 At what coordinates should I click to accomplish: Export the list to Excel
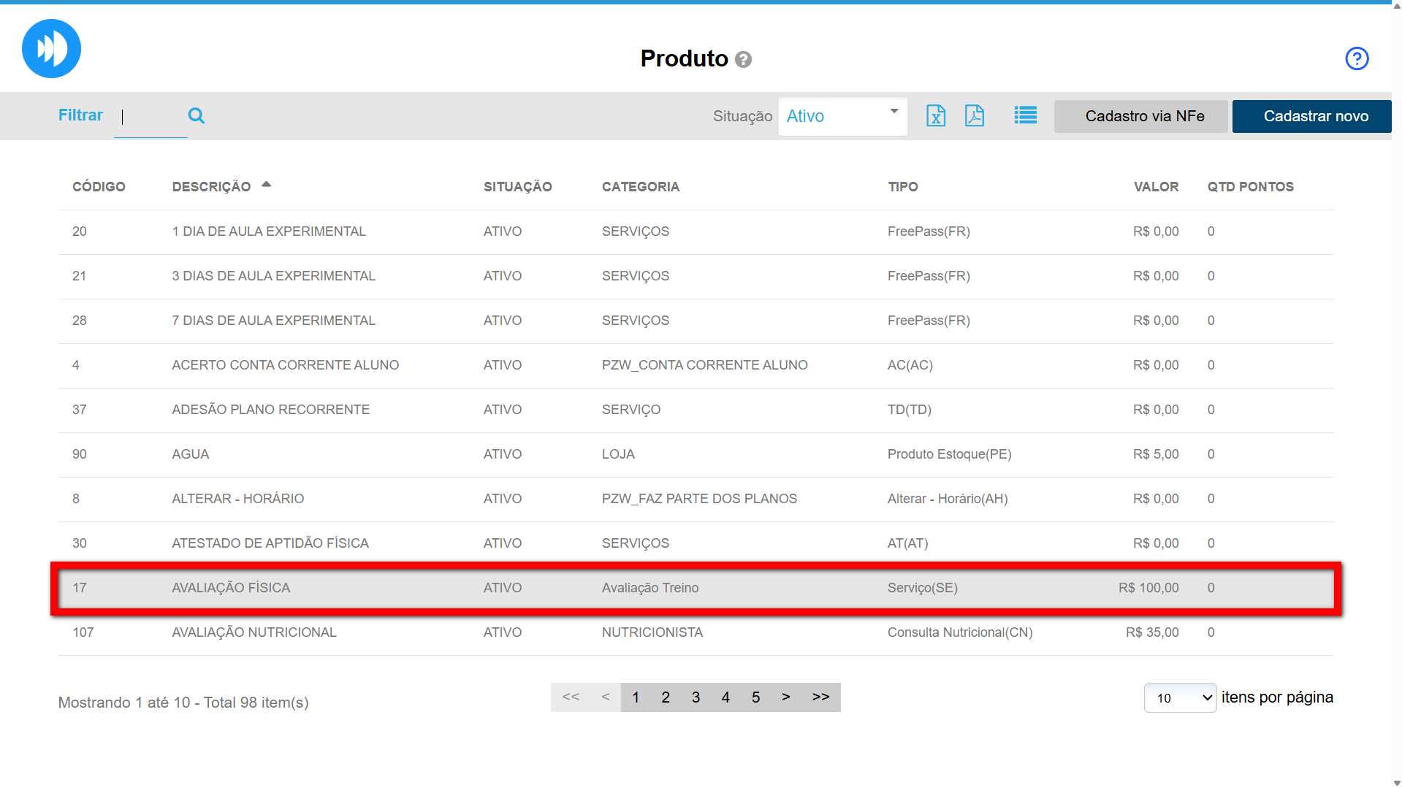[x=935, y=115]
